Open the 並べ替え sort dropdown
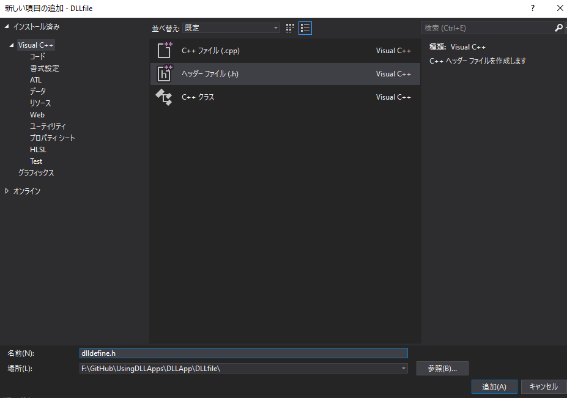The width and height of the screenshot is (567, 398). (x=231, y=28)
